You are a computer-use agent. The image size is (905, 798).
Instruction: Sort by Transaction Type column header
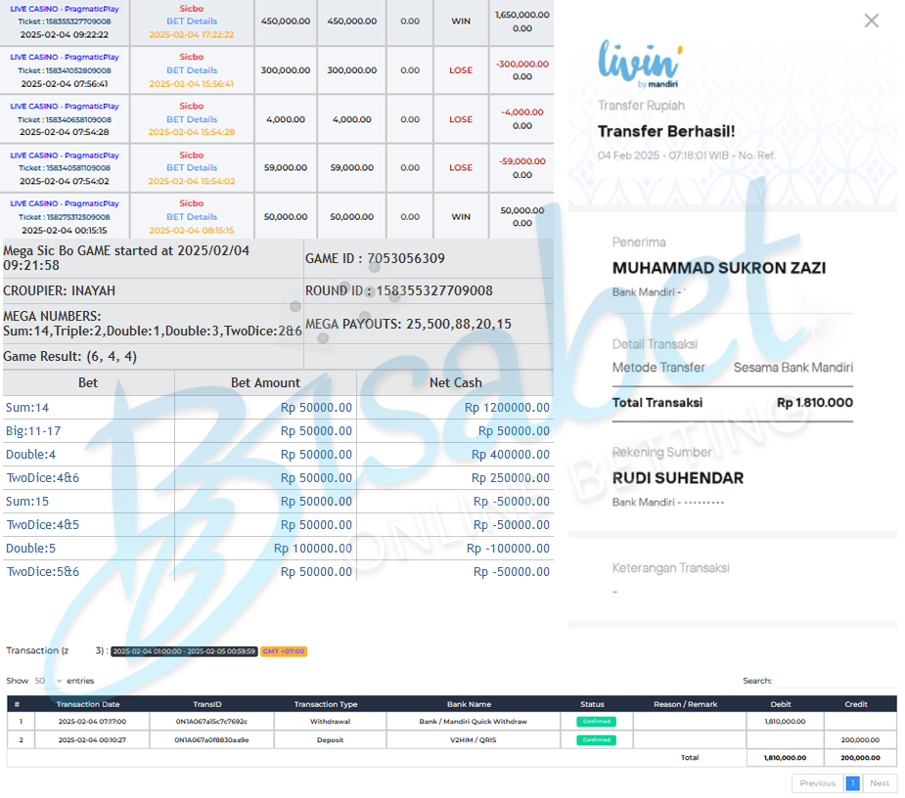(326, 704)
